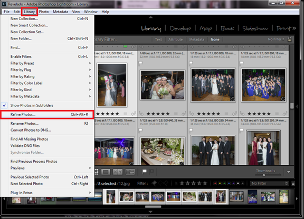Toggle the filmstrip filter on/off switch
The height and width of the screenshot is (219, 304).
[293, 184]
